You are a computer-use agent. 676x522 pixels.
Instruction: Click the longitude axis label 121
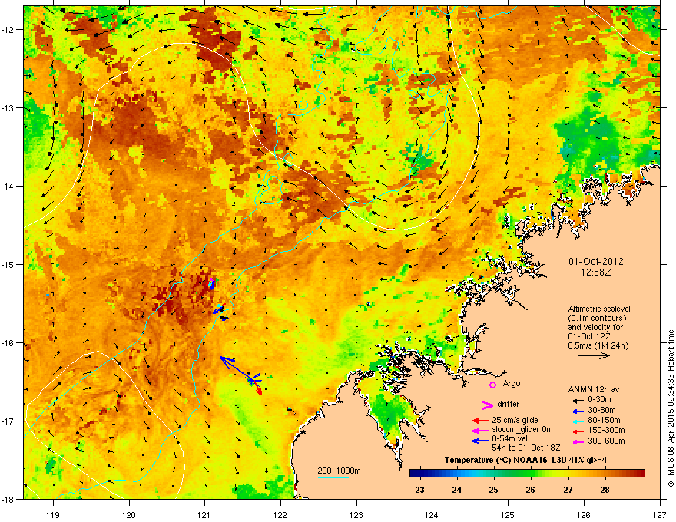click(204, 514)
